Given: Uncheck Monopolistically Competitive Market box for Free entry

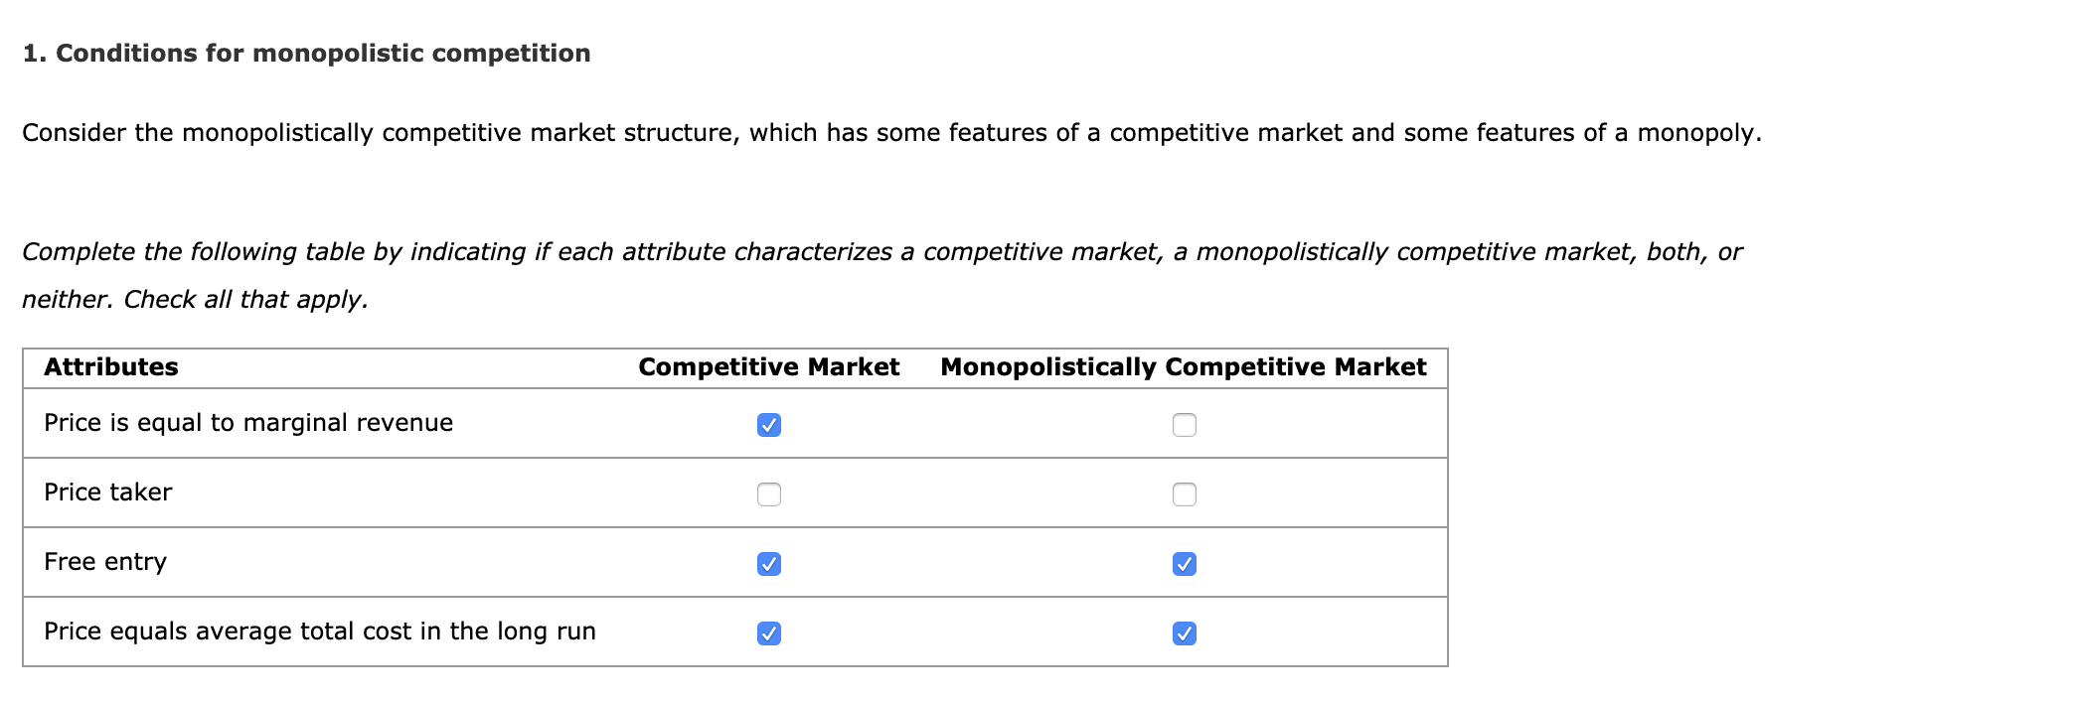Looking at the screenshot, I should click(x=1185, y=563).
